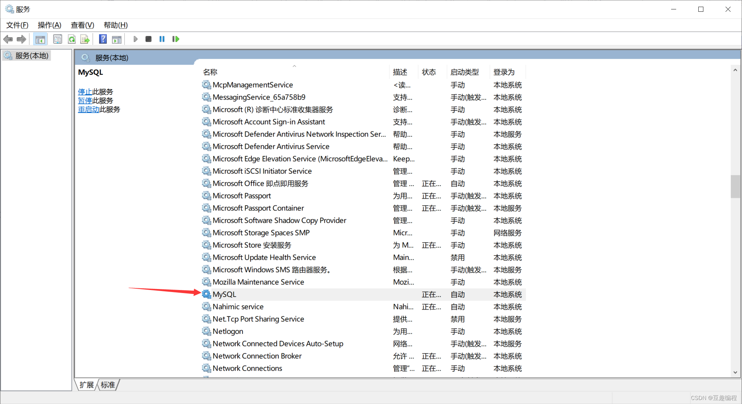Select Microsoft Store 安装服务 row
The image size is (742, 404).
coord(363,245)
